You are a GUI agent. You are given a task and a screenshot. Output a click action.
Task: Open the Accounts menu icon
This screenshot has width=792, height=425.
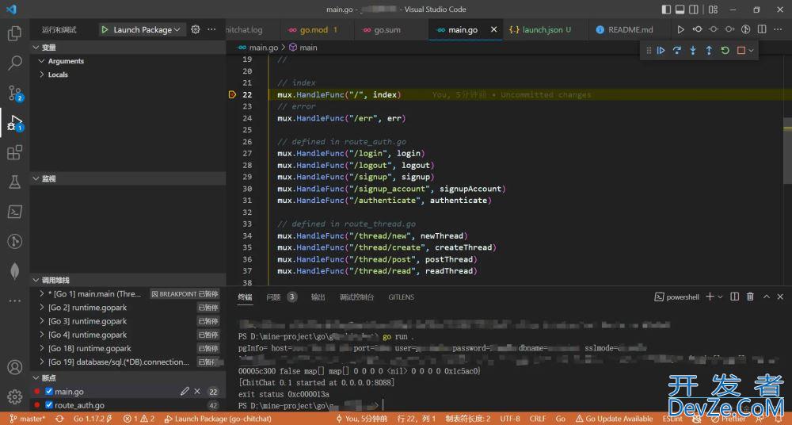[x=14, y=367]
